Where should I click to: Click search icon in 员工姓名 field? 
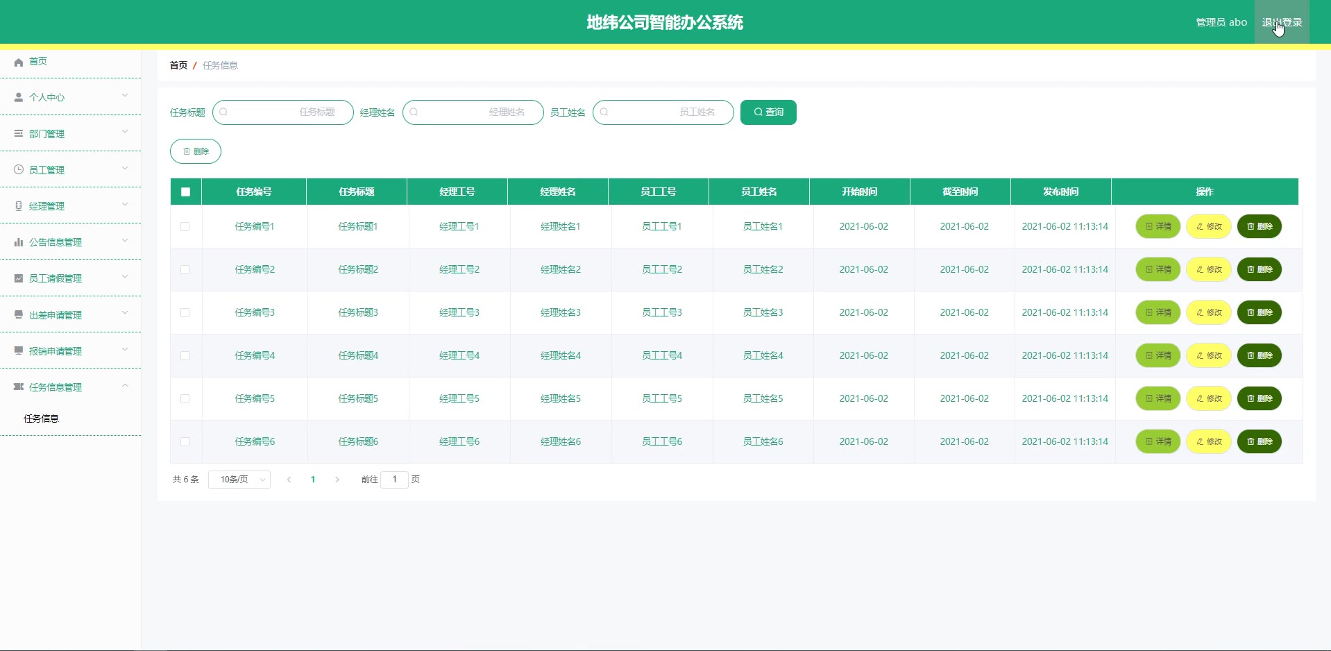pyautogui.click(x=604, y=112)
